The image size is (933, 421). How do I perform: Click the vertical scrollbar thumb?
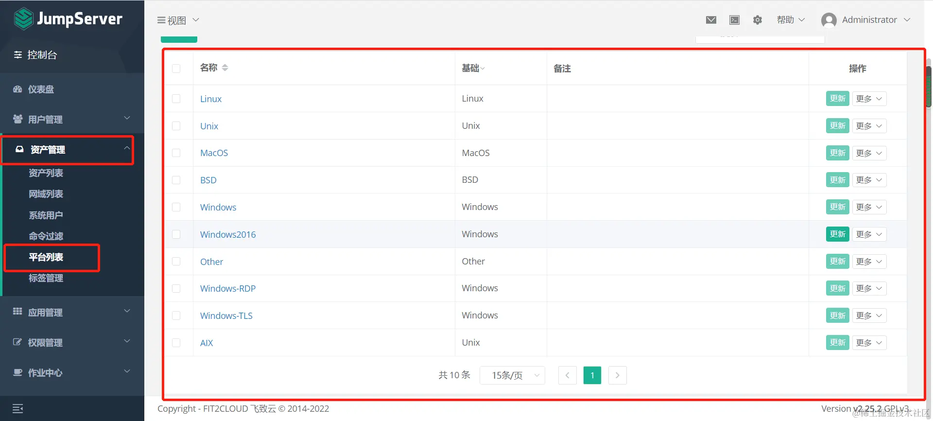[x=929, y=87]
